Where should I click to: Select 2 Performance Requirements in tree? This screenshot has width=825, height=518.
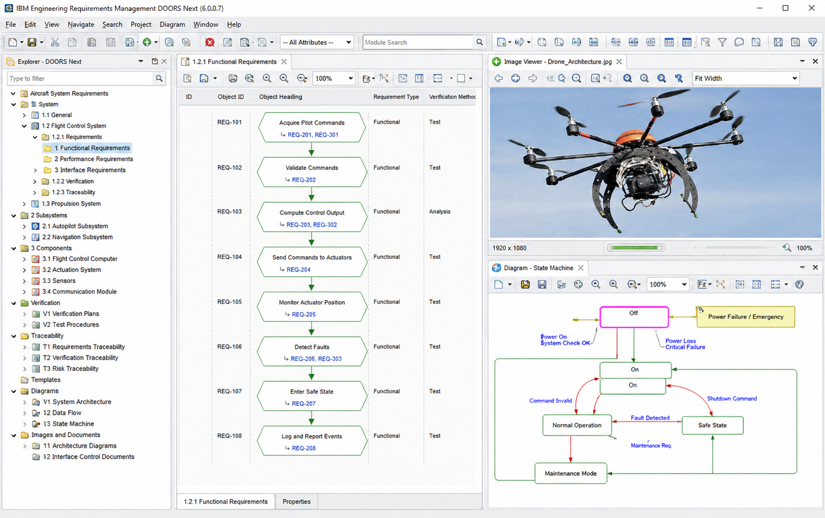coord(94,159)
